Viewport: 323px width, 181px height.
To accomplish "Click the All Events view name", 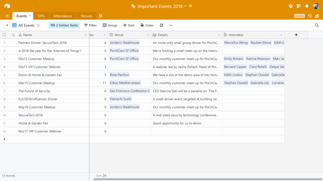I will [26, 25].
